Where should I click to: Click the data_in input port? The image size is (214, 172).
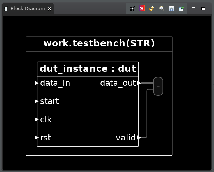tap(37, 83)
